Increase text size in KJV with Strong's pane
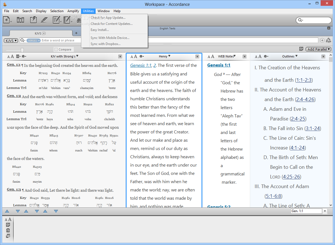335x245 pixels. pyautogui.click(x=12, y=56)
